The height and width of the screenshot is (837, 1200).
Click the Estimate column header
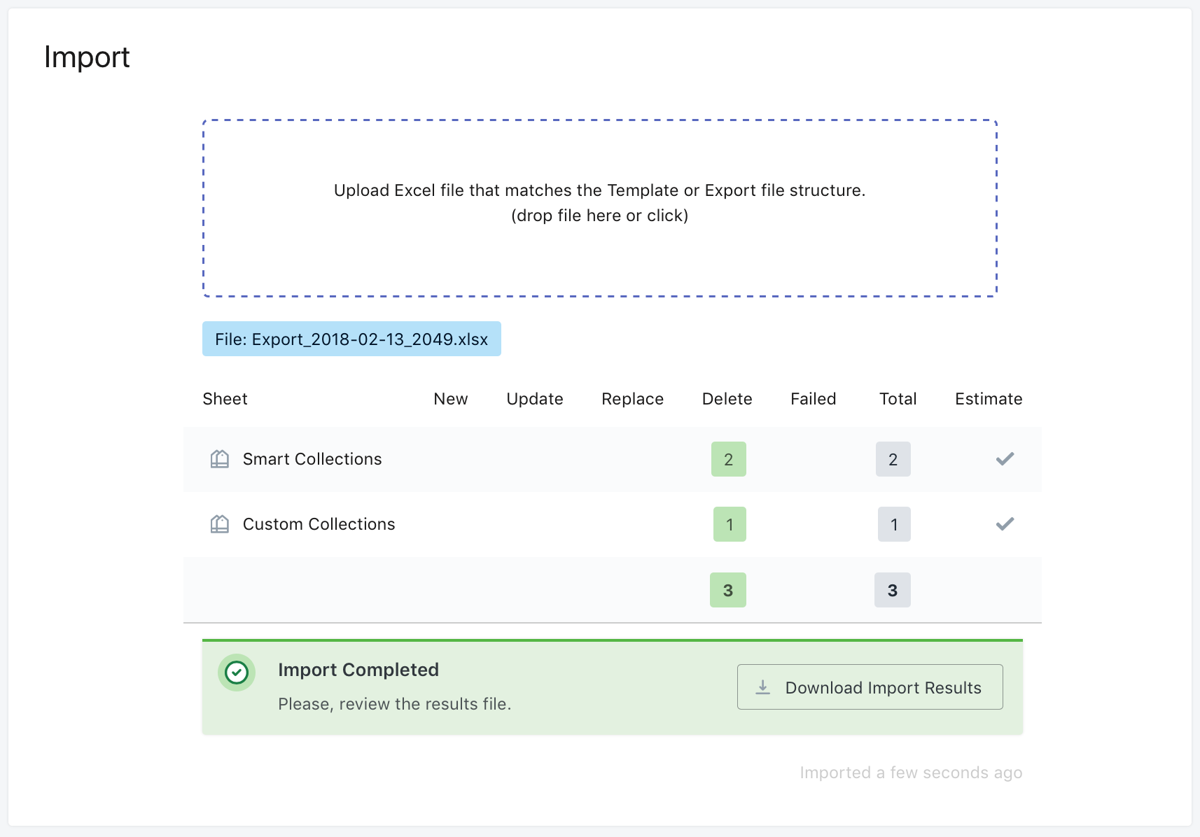[988, 399]
